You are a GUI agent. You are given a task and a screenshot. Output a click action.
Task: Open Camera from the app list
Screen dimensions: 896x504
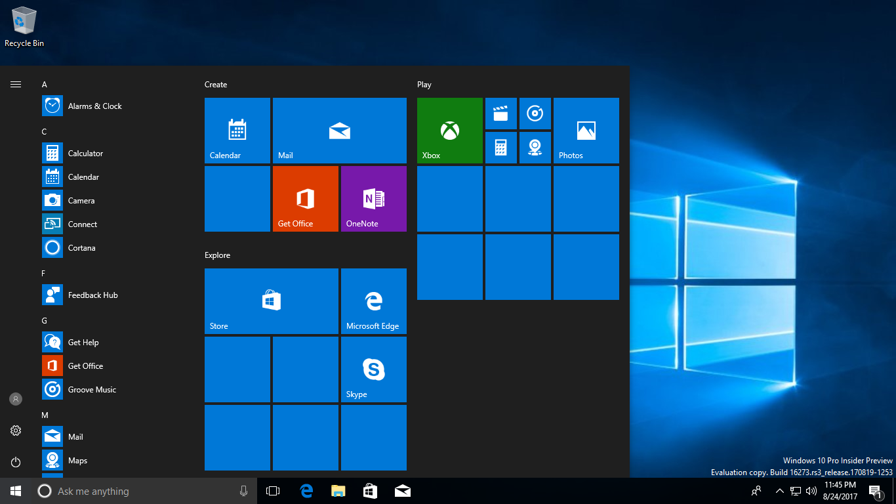[x=115, y=201]
